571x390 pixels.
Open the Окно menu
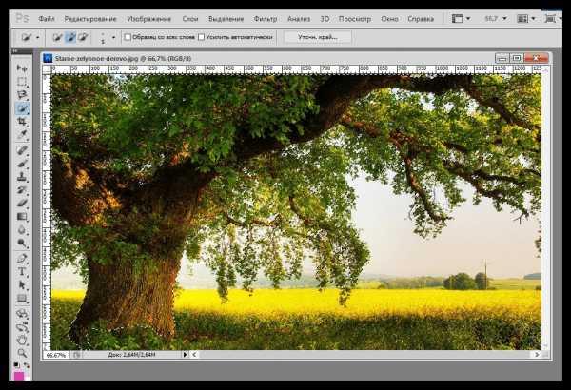pyautogui.click(x=389, y=19)
